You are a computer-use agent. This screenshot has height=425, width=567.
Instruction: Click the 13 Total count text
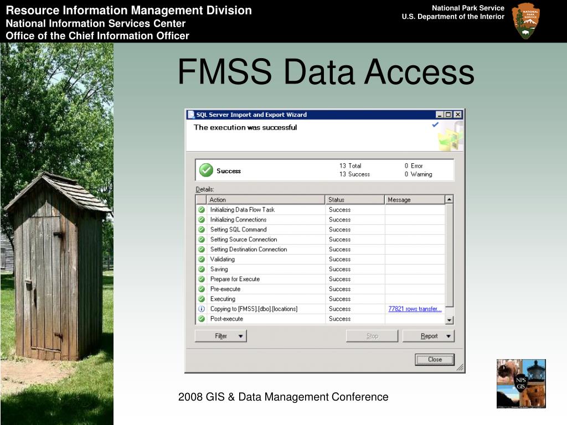coord(350,166)
